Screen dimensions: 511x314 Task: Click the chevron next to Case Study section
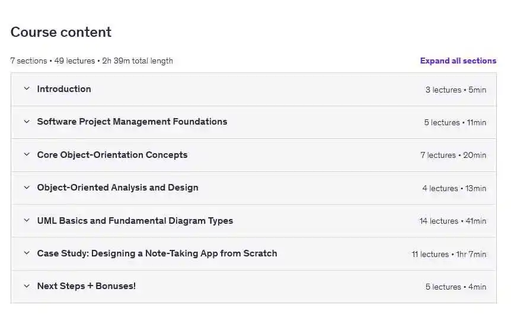[27, 253]
